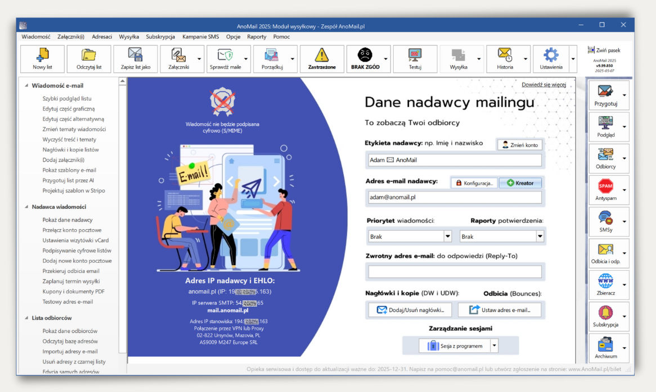This screenshot has height=392, width=656.
Task: Open the Wiadomość menu
Action: click(x=36, y=37)
